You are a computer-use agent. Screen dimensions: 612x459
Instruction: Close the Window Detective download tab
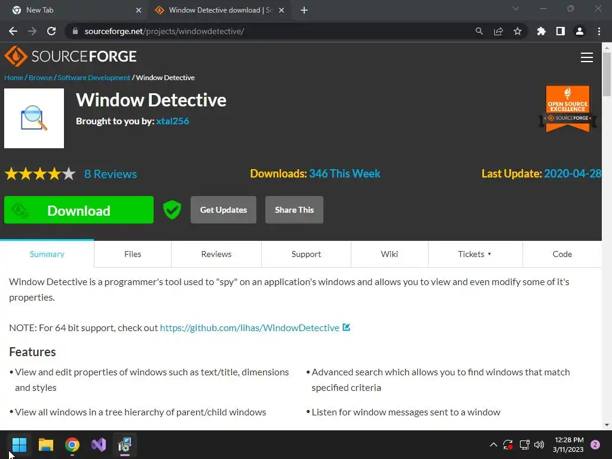[x=281, y=10]
